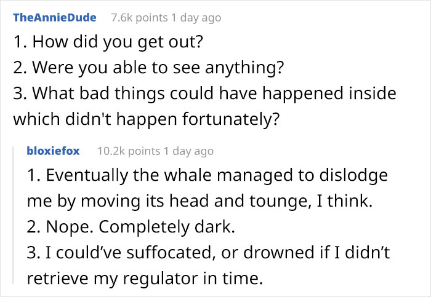Click the word "fortunately?" in the question
The height and width of the screenshot is (297, 431).
[231, 119]
